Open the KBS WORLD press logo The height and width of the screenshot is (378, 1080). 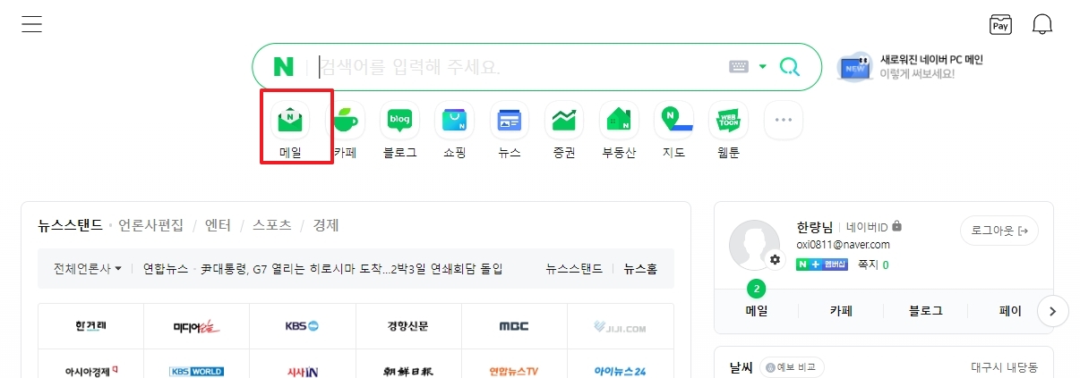point(196,370)
